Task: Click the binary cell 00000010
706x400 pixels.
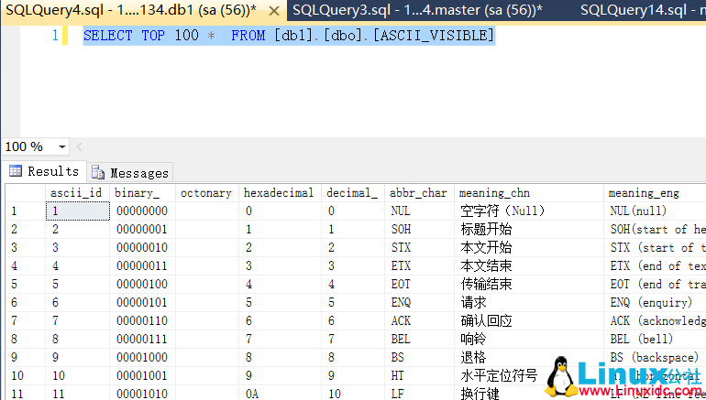Action: [x=142, y=247]
